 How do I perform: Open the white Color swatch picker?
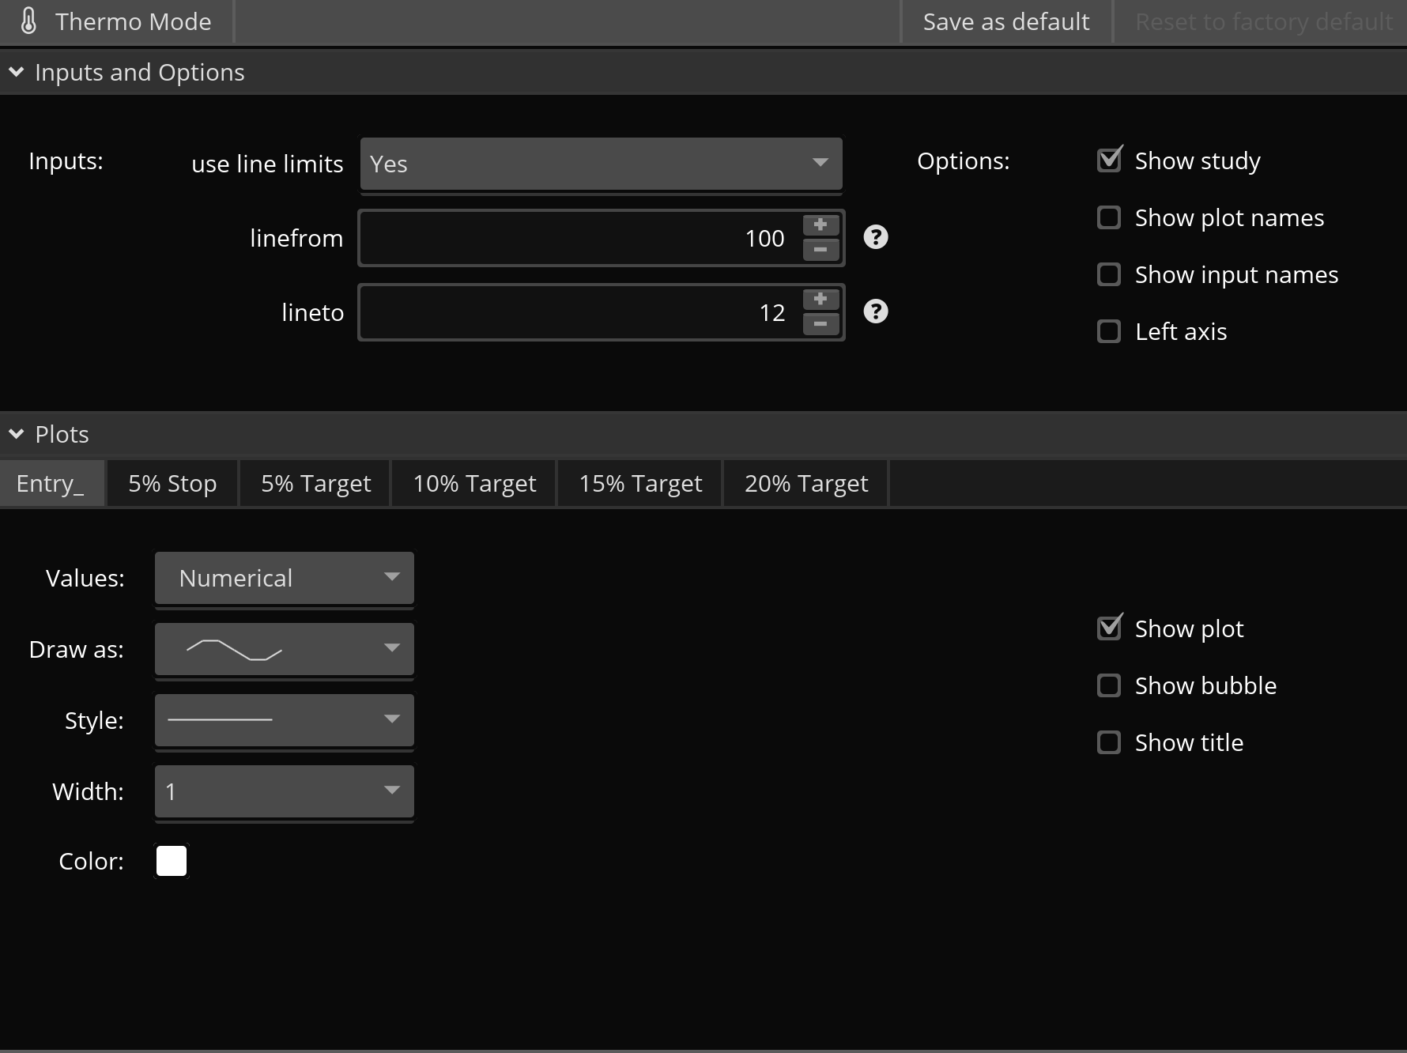pos(172,861)
